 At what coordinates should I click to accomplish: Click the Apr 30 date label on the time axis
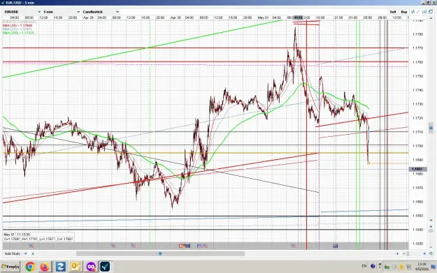coord(176,17)
